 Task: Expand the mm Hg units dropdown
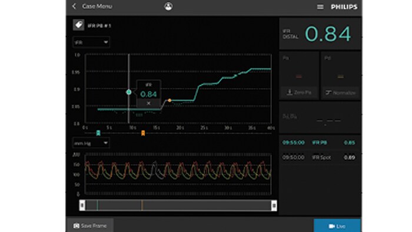[x=91, y=143]
